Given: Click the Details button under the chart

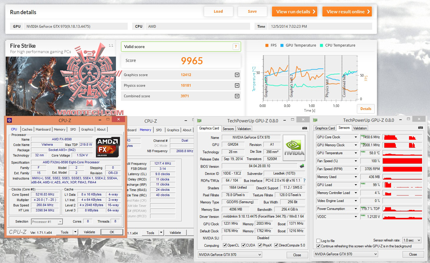Looking at the screenshot, I should click(x=366, y=109).
